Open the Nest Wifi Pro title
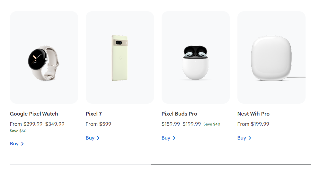Viewport: 311px width, 169px height. [x=253, y=114]
